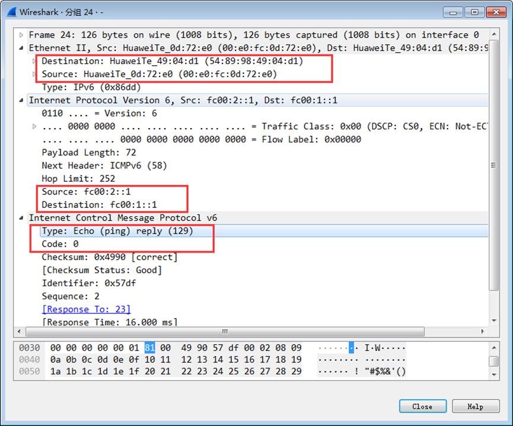
Task: Click vertical scrollbar down arrow in details pane
Action: (x=494, y=321)
